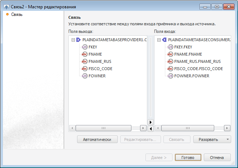Select the Связь step in wizard sidebar
The width and height of the screenshot is (238, 168).
click(x=17, y=14)
